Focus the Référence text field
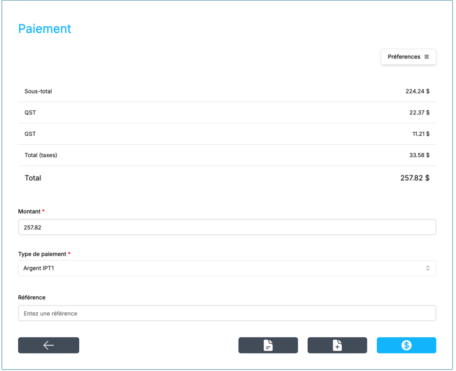456x371 pixels. [x=227, y=313]
